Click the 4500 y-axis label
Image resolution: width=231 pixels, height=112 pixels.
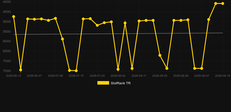point(7,12)
